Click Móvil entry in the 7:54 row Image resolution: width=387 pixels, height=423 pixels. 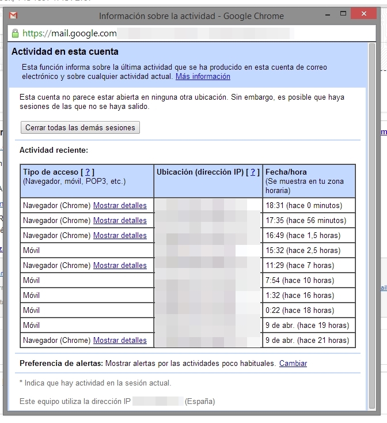31,281
